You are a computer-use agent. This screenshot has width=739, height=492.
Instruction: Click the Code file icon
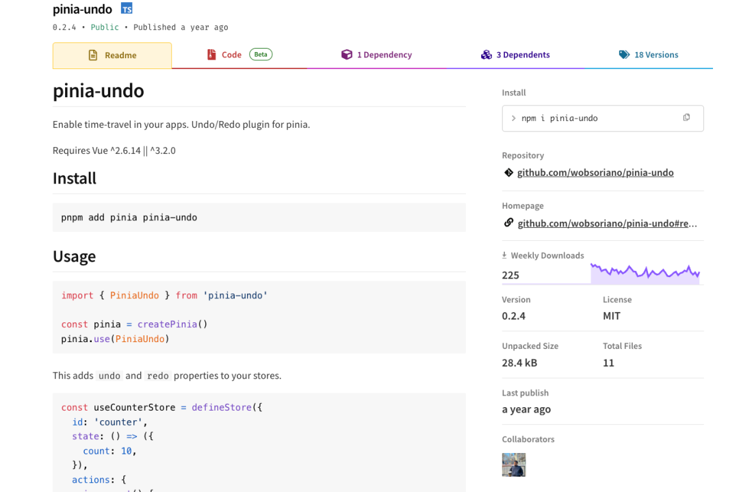(211, 55)
